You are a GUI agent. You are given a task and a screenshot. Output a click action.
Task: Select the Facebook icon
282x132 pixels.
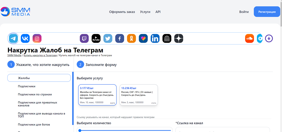coord(120,38)
